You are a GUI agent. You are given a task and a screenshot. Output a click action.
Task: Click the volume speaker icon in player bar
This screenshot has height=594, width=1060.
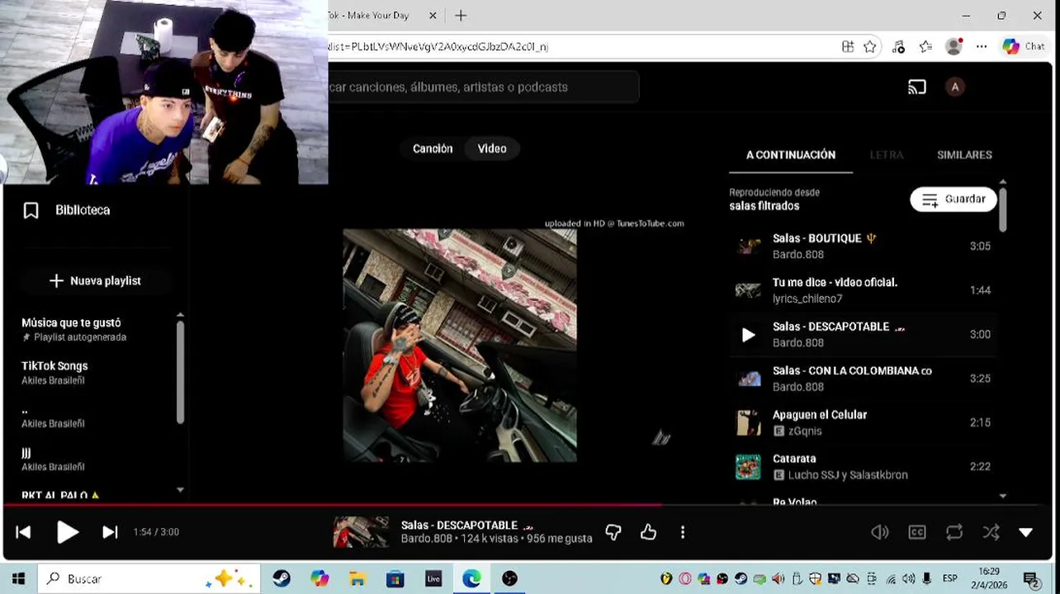tap(880, 532)
